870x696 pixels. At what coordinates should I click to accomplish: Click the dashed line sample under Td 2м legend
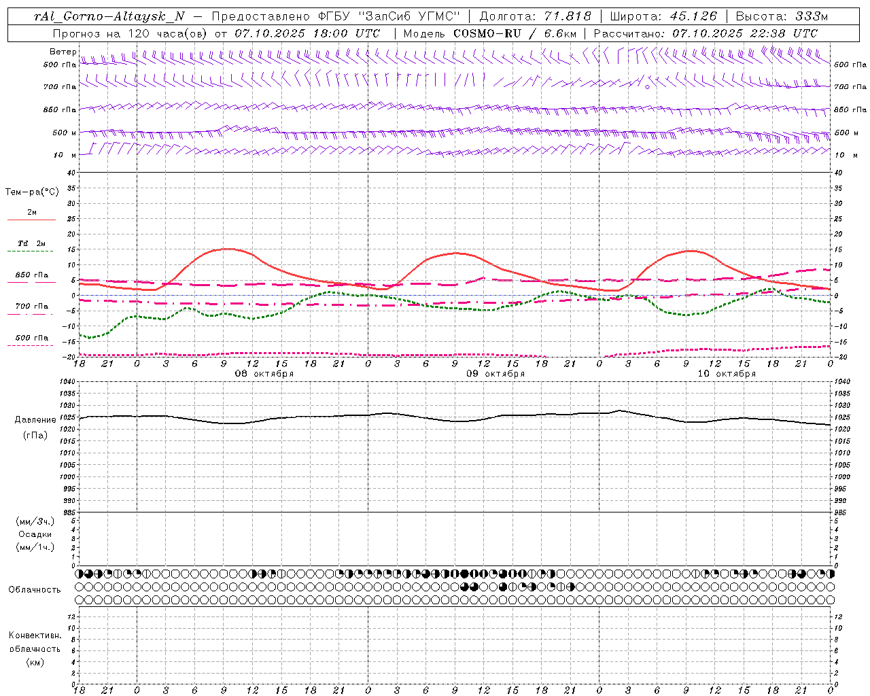tap(30, 251)
